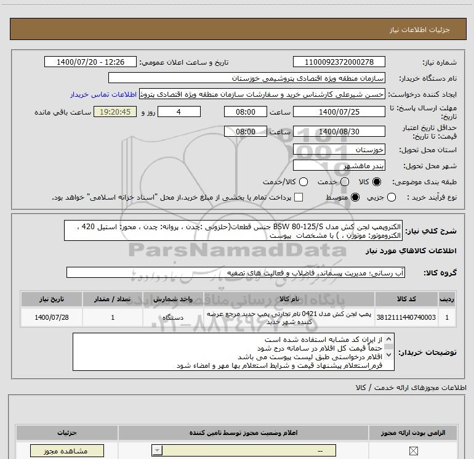Click the need date cell 1400/07/28
The image size is (474, 459).
(x=51, y=317)
